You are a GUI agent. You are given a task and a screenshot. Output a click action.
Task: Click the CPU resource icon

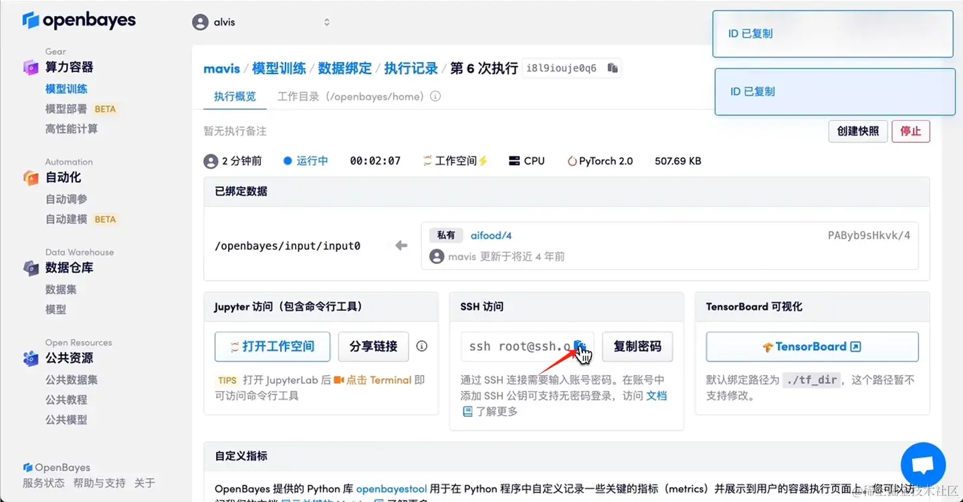[x=514, y=161]
